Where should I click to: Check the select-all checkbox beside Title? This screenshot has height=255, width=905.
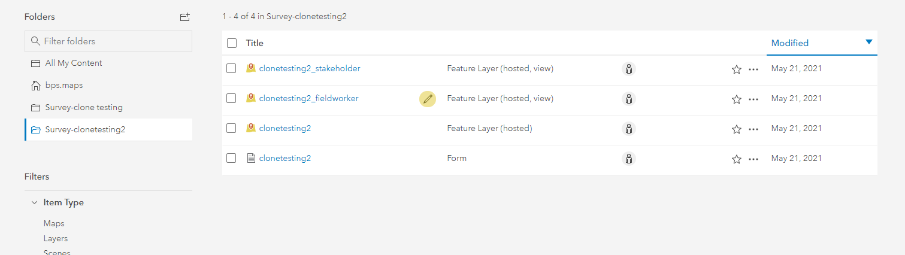click(232, 43)
